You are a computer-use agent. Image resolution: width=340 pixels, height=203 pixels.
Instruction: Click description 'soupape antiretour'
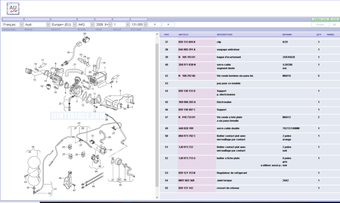[x=228, y=49]
